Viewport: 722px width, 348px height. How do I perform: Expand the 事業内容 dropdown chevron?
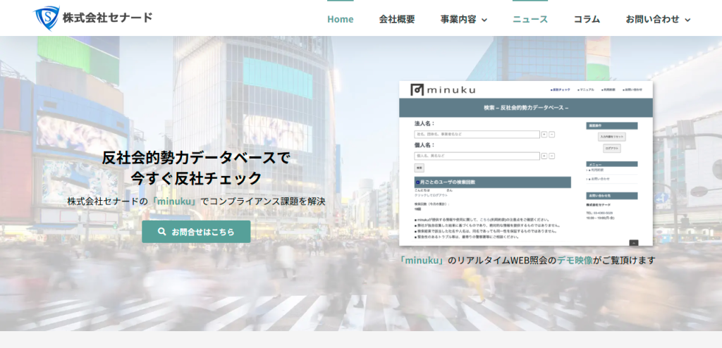pyautogui.click(x=484, y=20)
